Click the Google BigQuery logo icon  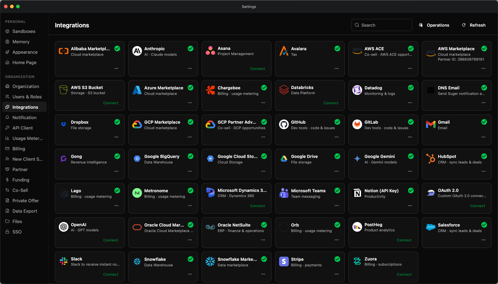pyautogui.click(x=137, y=159)
